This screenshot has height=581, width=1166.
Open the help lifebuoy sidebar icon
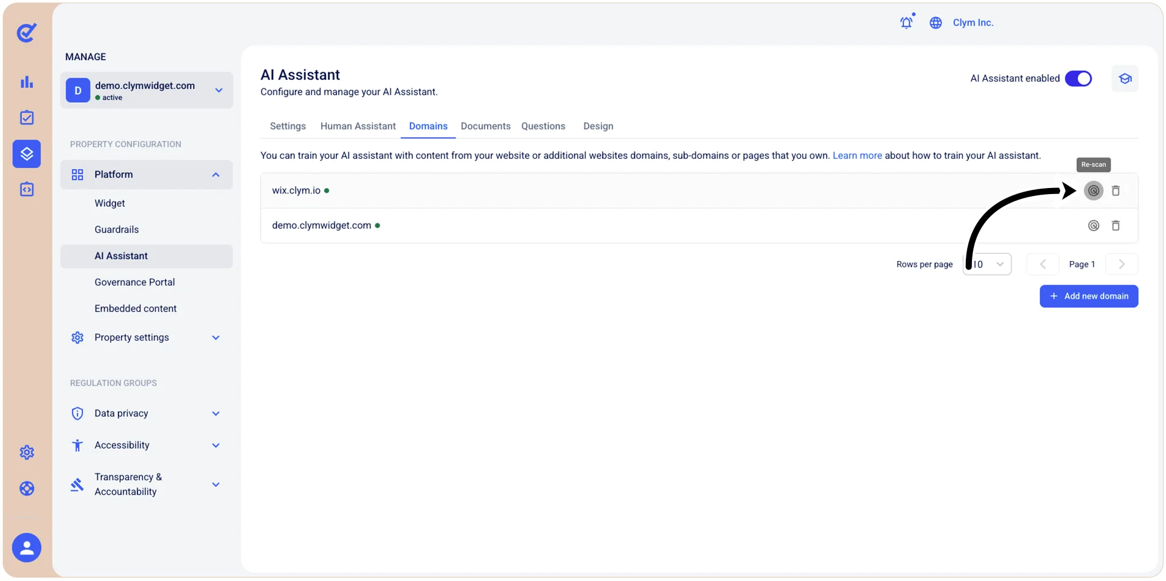coord(27,489)
